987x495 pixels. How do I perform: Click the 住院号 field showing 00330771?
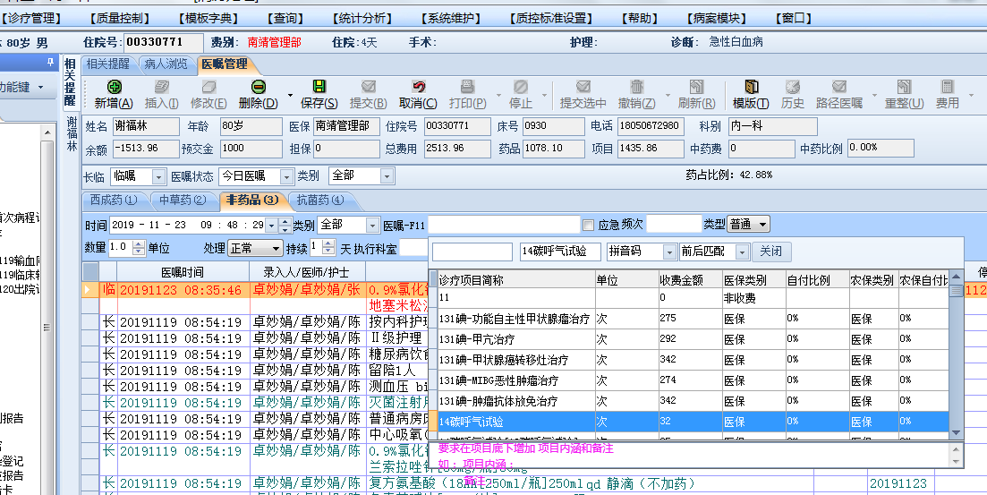164,43
